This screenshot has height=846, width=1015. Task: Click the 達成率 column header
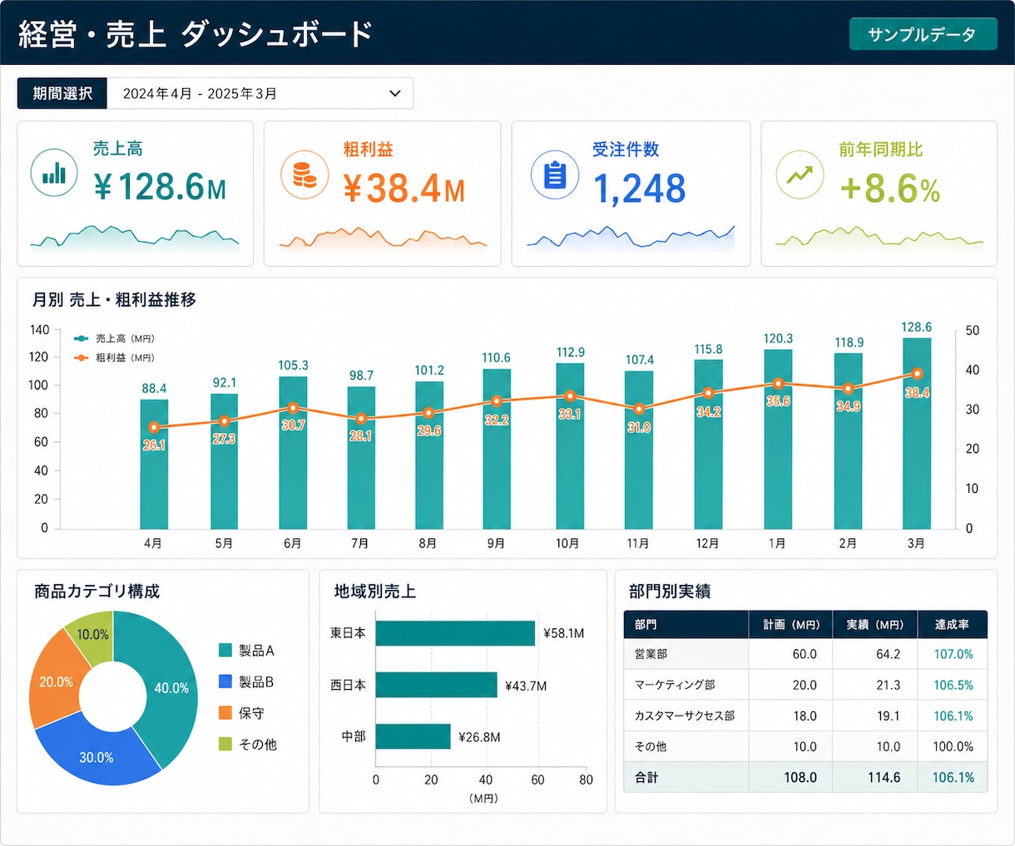[953, 624]
